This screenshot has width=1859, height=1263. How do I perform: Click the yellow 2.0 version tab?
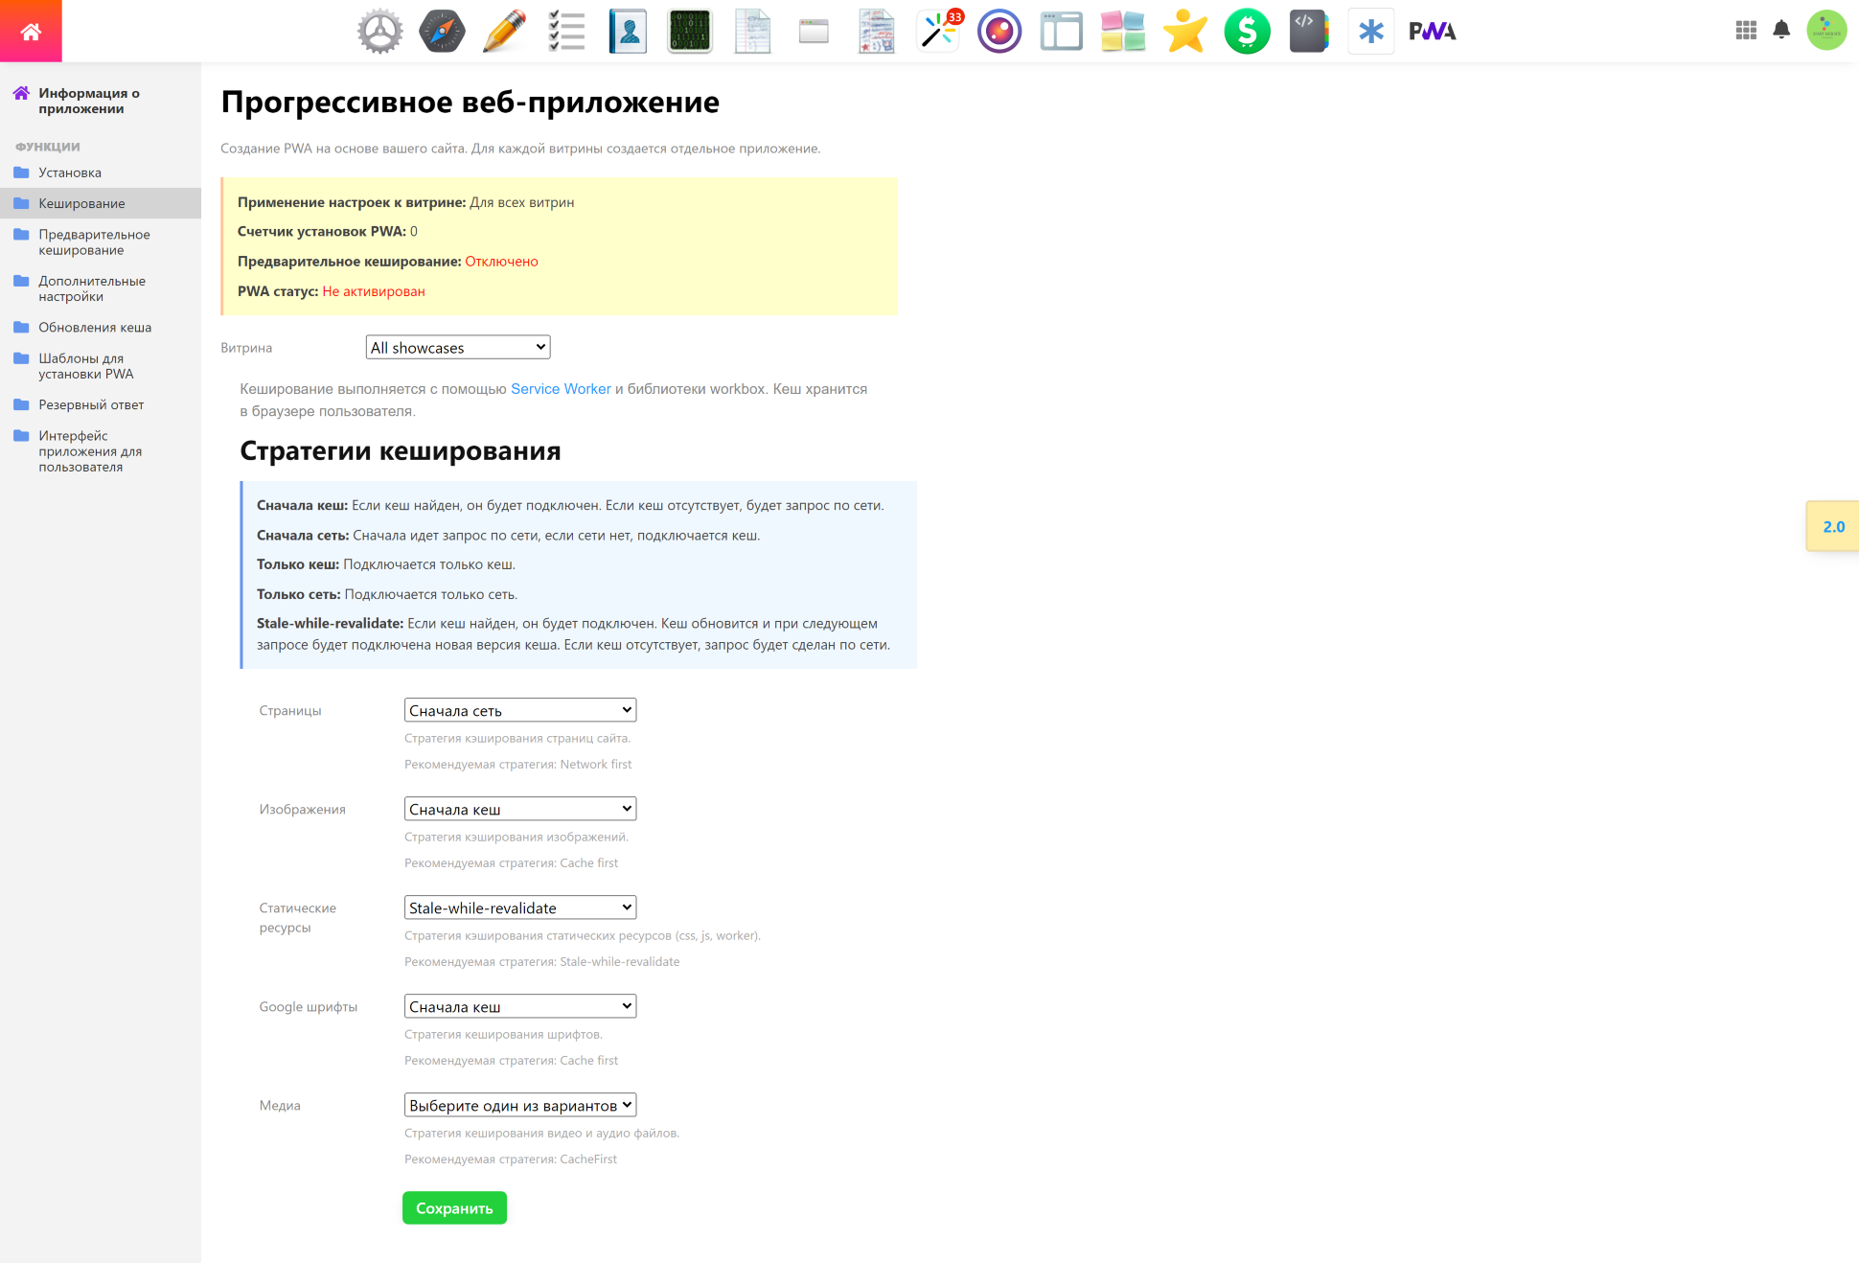[1832, 526]
